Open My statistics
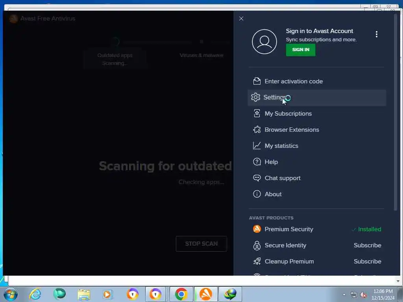Viewport: 403px width, 302px height. point(317,146)
